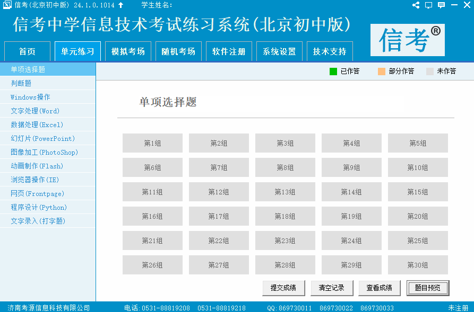Click the screen display icon in the title bar
The width and height of the screenshot is (474, 312).
[428, 5]
